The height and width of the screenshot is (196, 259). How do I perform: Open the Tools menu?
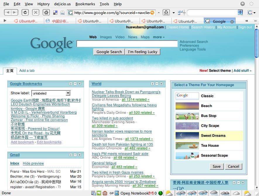coord(104,4)
